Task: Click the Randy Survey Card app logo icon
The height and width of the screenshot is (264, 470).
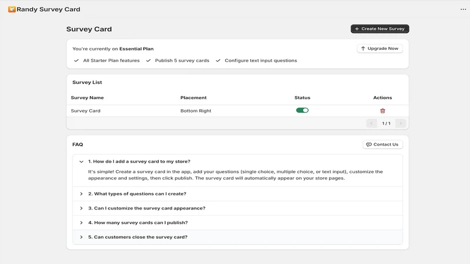Action: (12, 9)
